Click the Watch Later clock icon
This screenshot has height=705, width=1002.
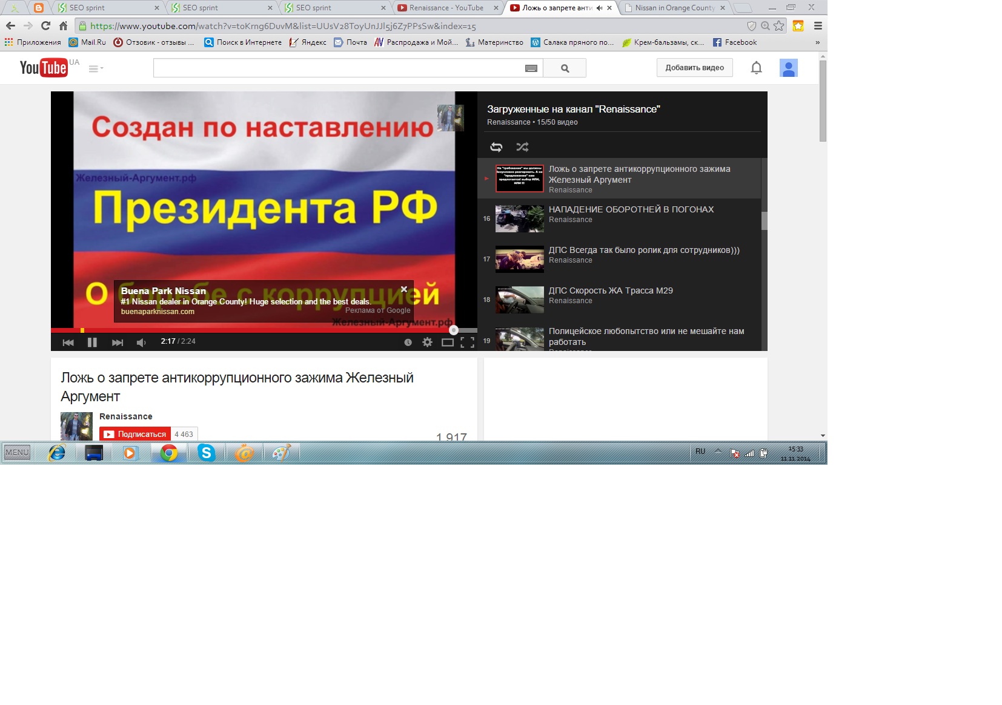(x=408, y=343)
